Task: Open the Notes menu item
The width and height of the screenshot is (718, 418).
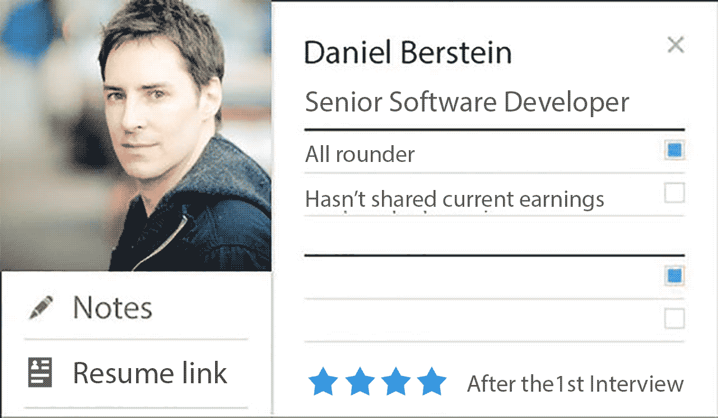Action: coord(113,308)
